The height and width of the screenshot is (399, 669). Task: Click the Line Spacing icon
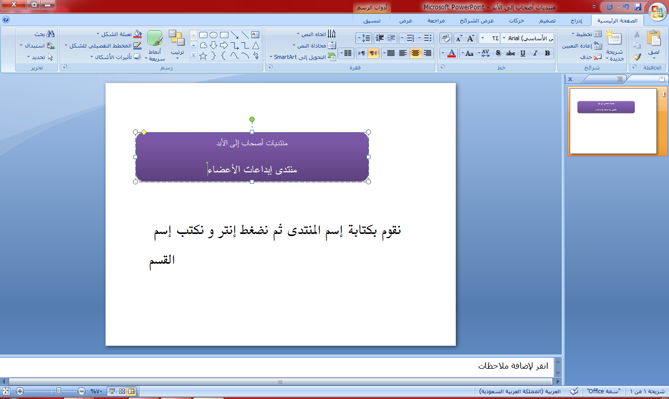pos(364,38)
